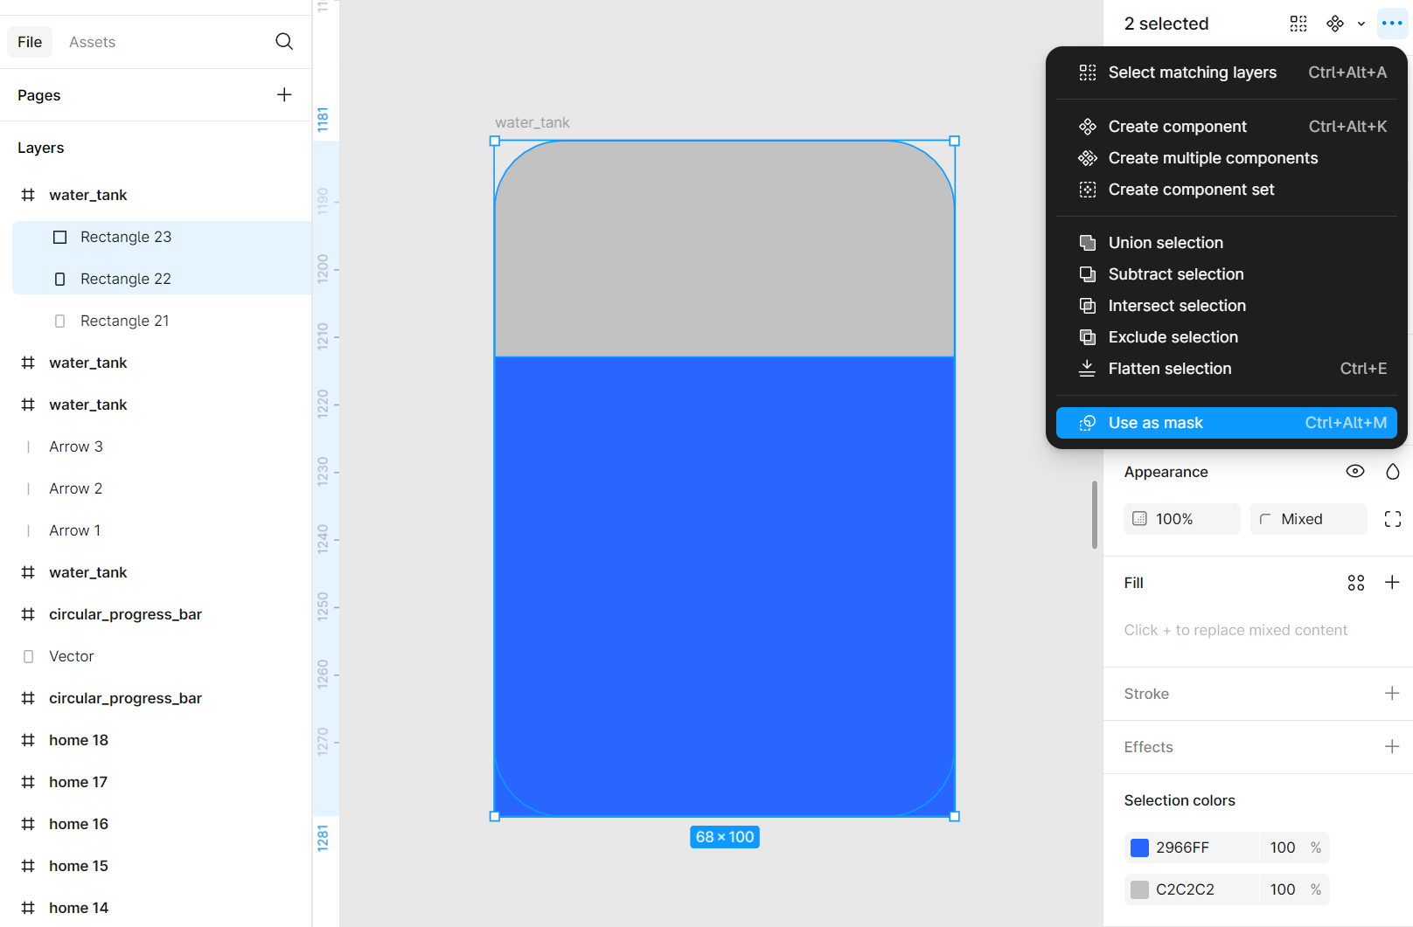Click the blue 2966FF color swatch
The width and height of the screenshot is (1413, 927).
[x=1139, y=847]
